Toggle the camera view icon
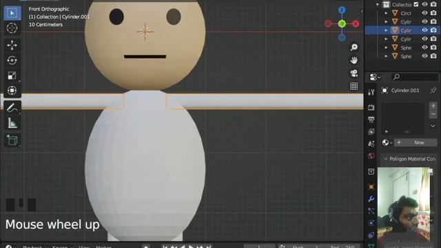The width and height of the screenshot is (441, 248). click(353, 73)
